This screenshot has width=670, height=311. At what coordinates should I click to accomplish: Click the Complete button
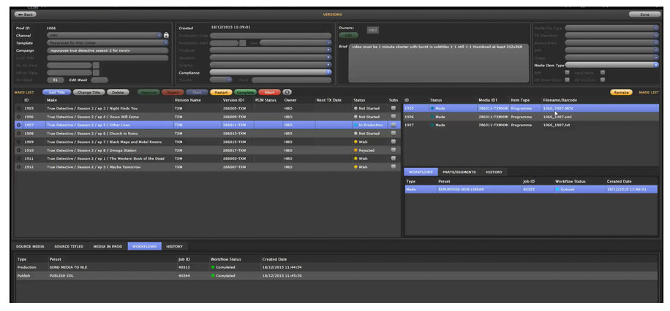[245, 92]
